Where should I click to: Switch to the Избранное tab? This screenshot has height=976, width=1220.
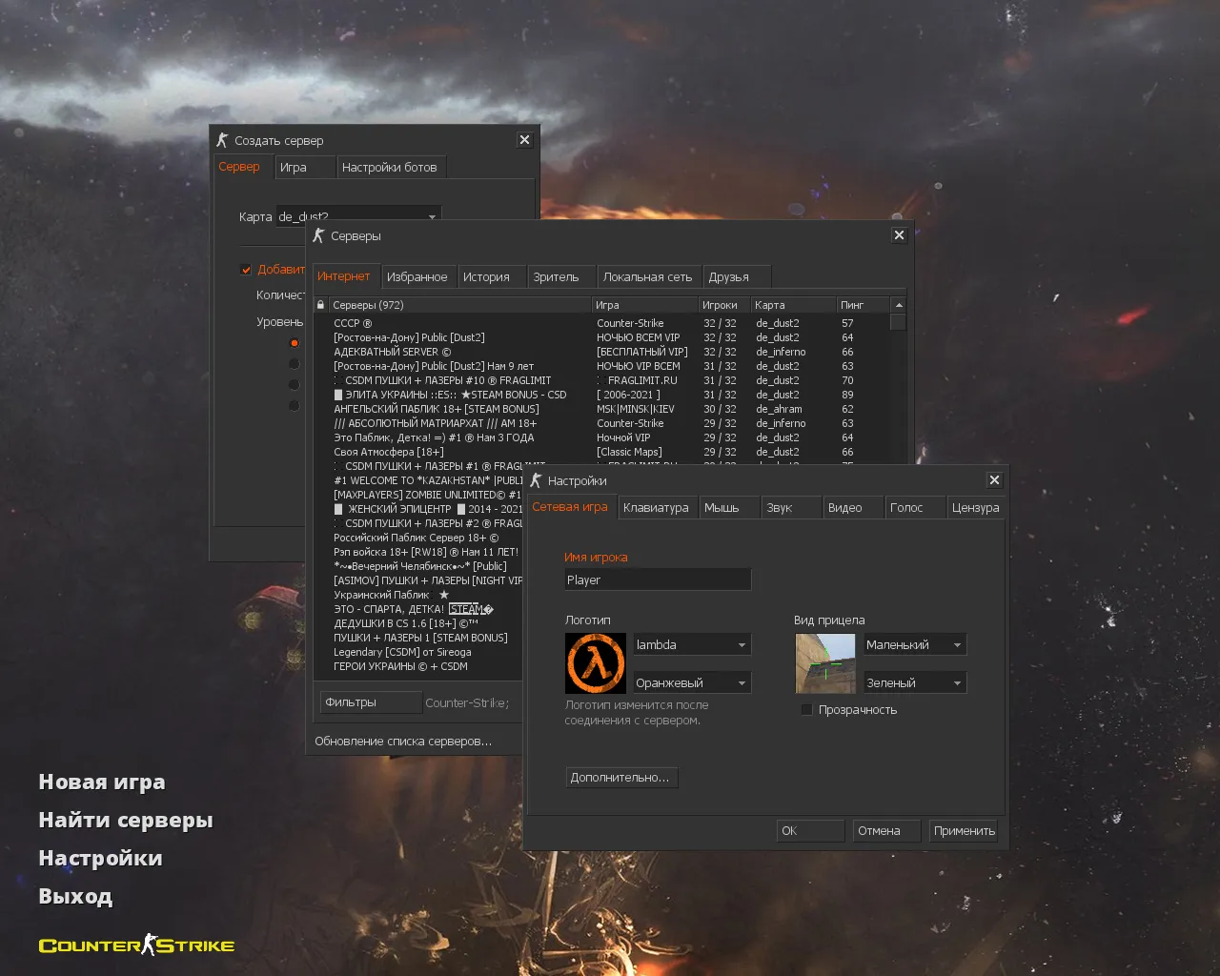tap(417, 275)
